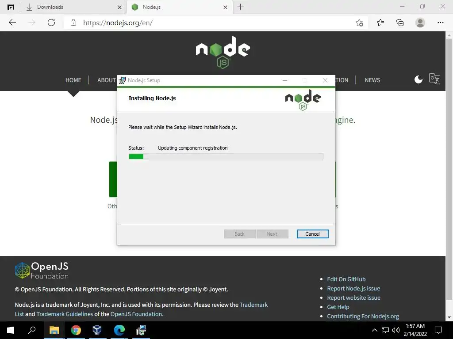Open the Get Help link
Image resolution: width=453 pixels, height=339 pixels.
point(338,307)
